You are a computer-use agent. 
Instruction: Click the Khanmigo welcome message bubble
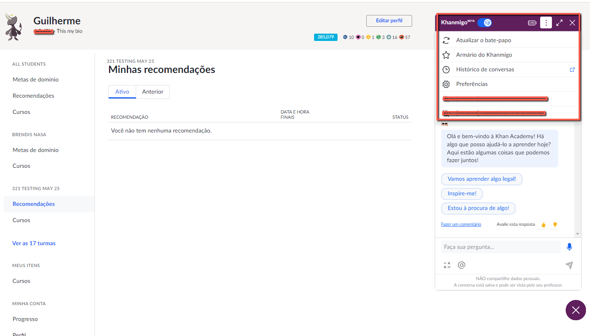point(500,148)
